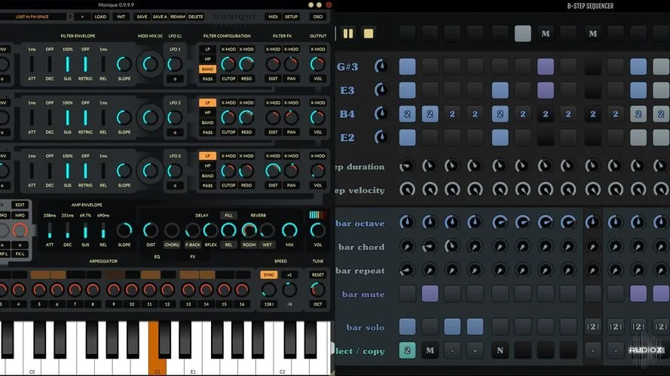
Task: Click the RENAM button
Action: tap(178, 17)
